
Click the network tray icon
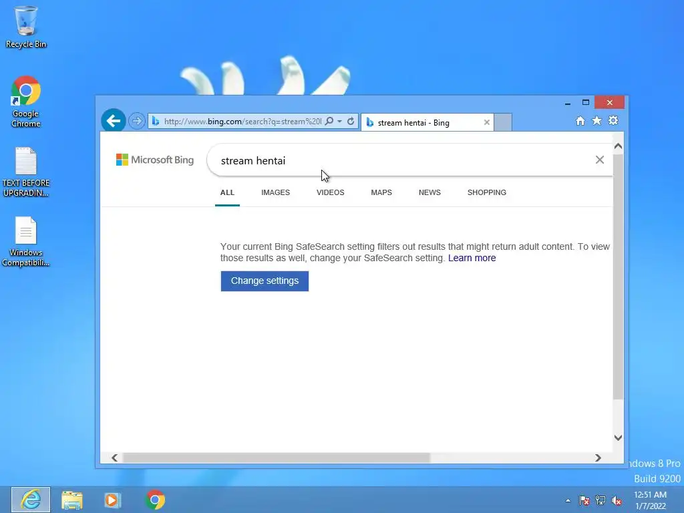[601, 500]
